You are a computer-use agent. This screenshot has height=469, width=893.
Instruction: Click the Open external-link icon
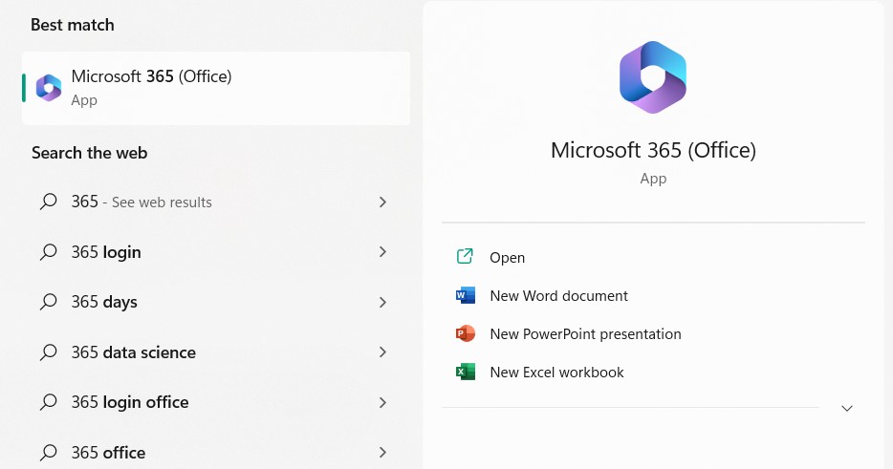point(466,257)
